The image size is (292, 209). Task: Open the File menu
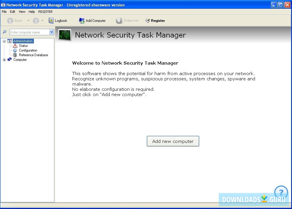pos(4,12)
